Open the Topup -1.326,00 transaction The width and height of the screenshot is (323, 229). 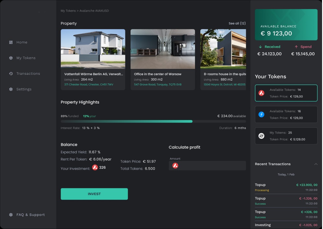[x=286, y=201]
